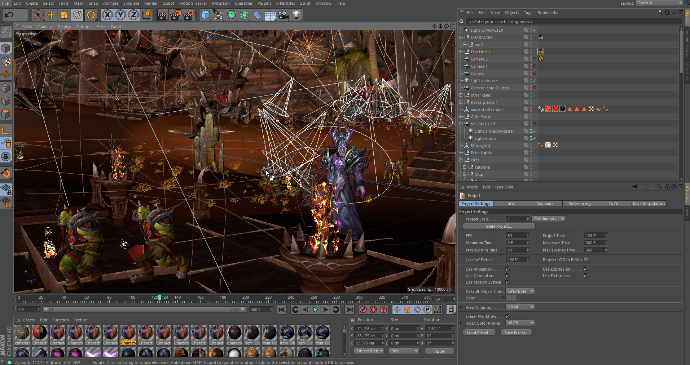
Task: Expand the CHARACTER object tree
Action: [461, 37]
